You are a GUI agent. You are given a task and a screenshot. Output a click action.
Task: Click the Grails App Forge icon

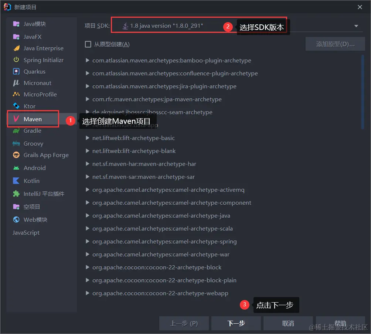(x=16, y=155)
